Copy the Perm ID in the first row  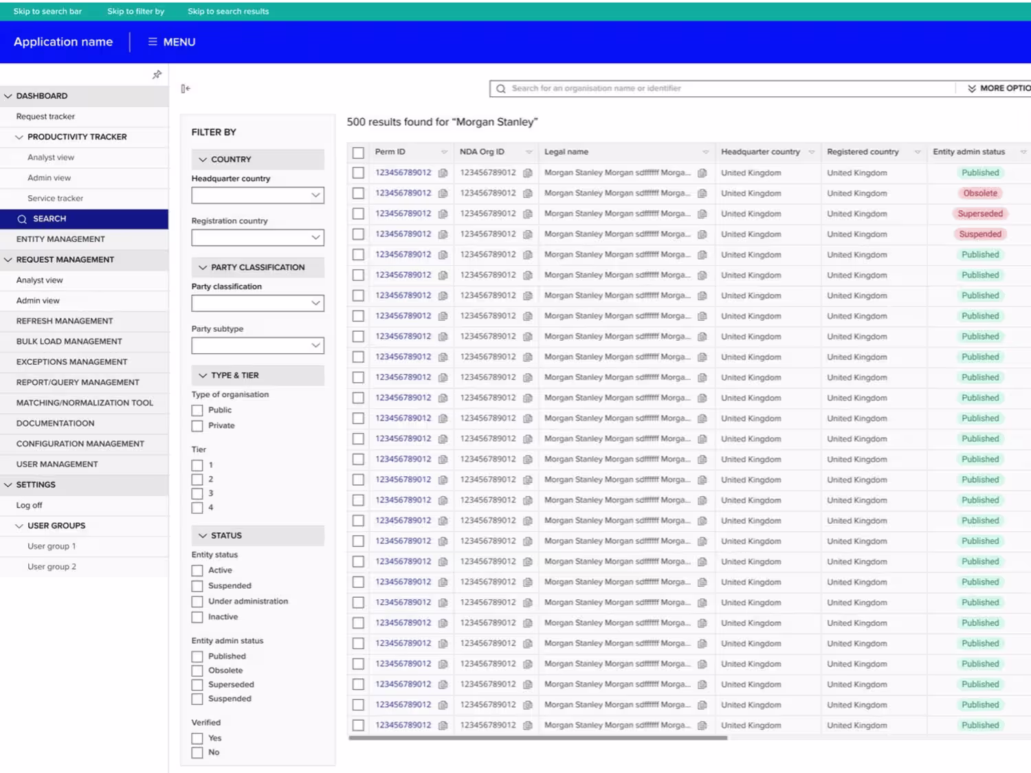pyautogui.click(x=443, y=173)
